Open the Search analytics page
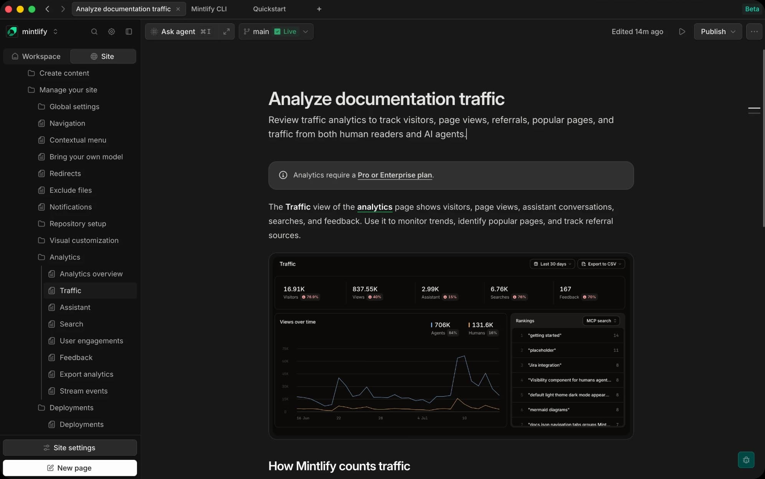The width and height of the screenshot is (765, 479). (x=91, y=324)
